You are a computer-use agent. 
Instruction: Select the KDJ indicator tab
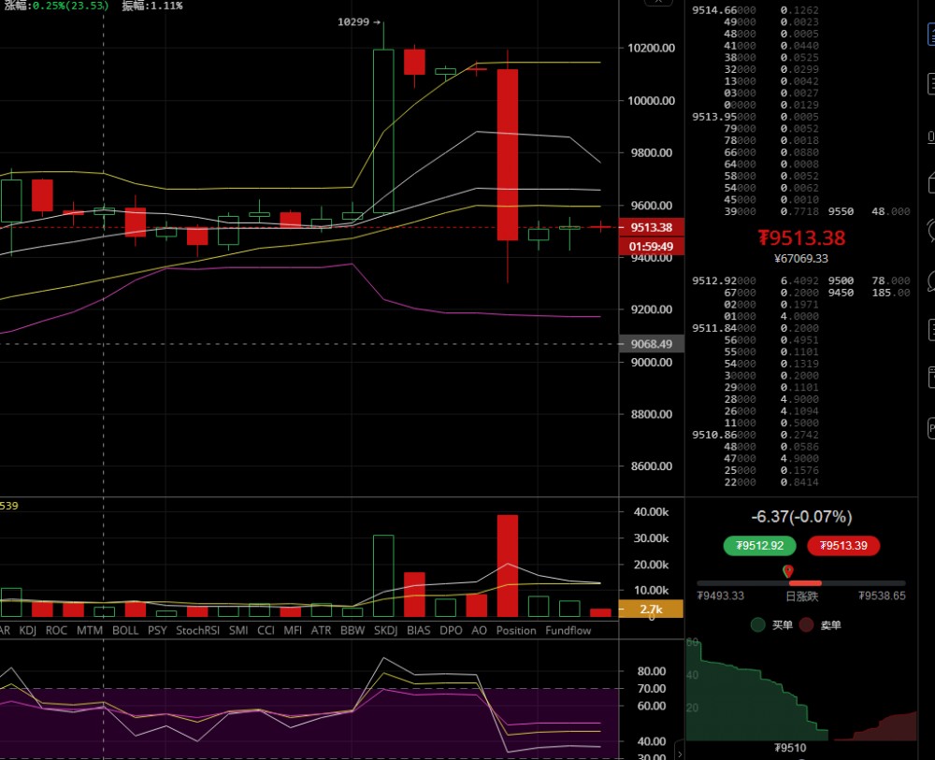coord(28,630)
